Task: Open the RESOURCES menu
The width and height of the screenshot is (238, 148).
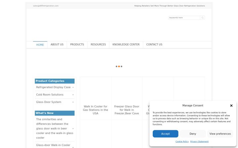Action: click(x=98, y=44)
